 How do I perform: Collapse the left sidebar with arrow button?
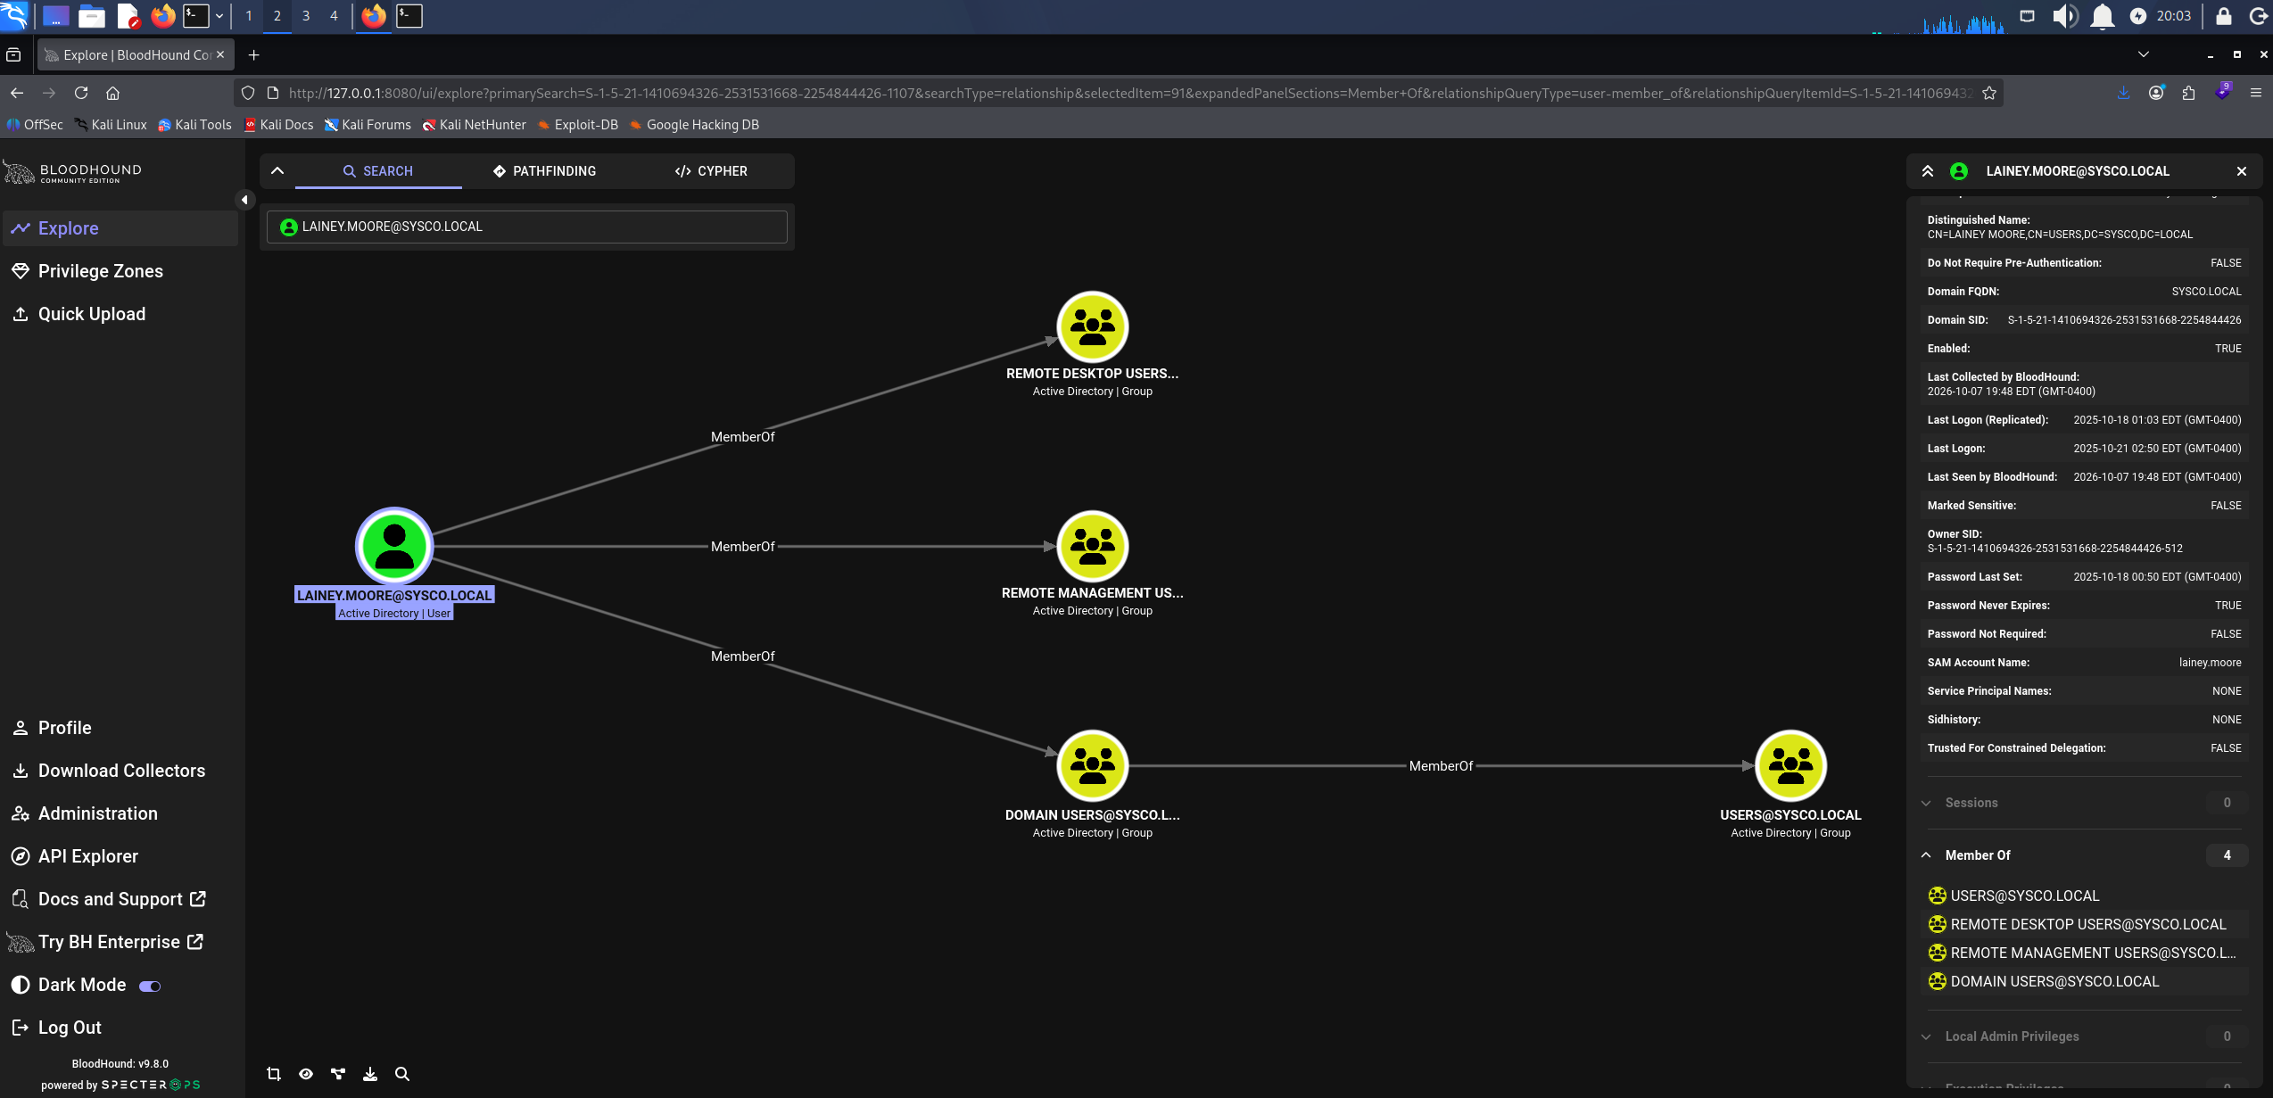pyautogui.click(x=244, y=200)
